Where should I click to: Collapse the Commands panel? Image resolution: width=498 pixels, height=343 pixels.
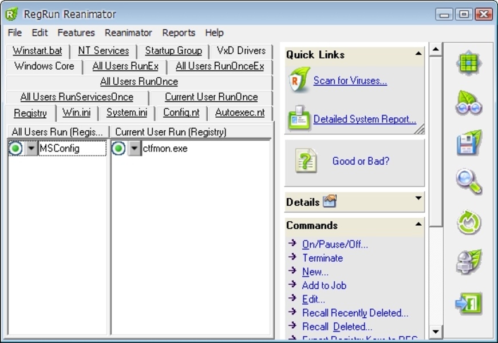point(418,224)
